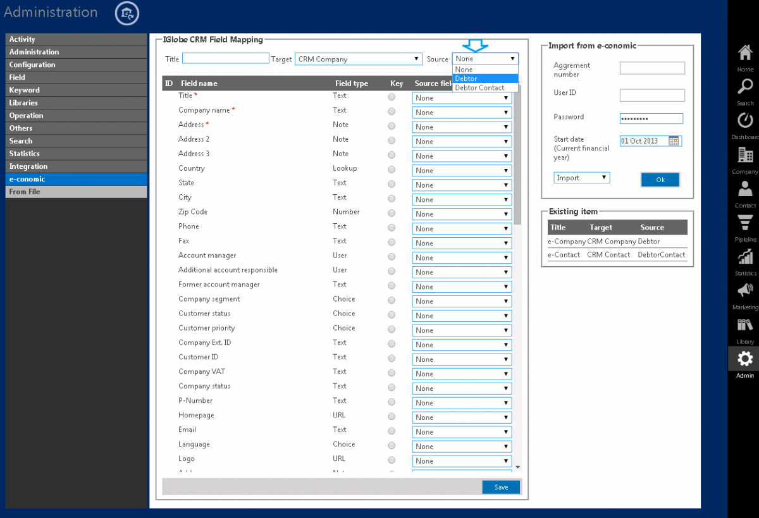Viewport: 759px width, 518px height.
Task: Select the From File menu item
Action: tap(77, 192)
